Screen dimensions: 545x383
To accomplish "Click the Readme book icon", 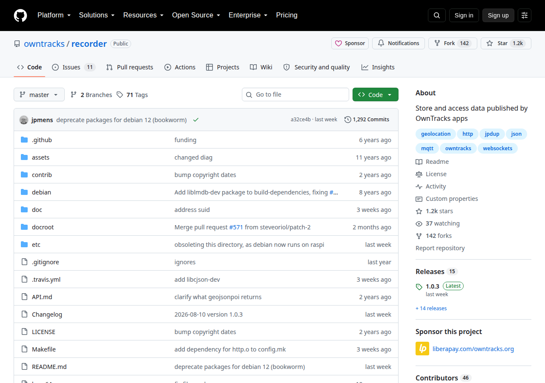I will (419, 162).
